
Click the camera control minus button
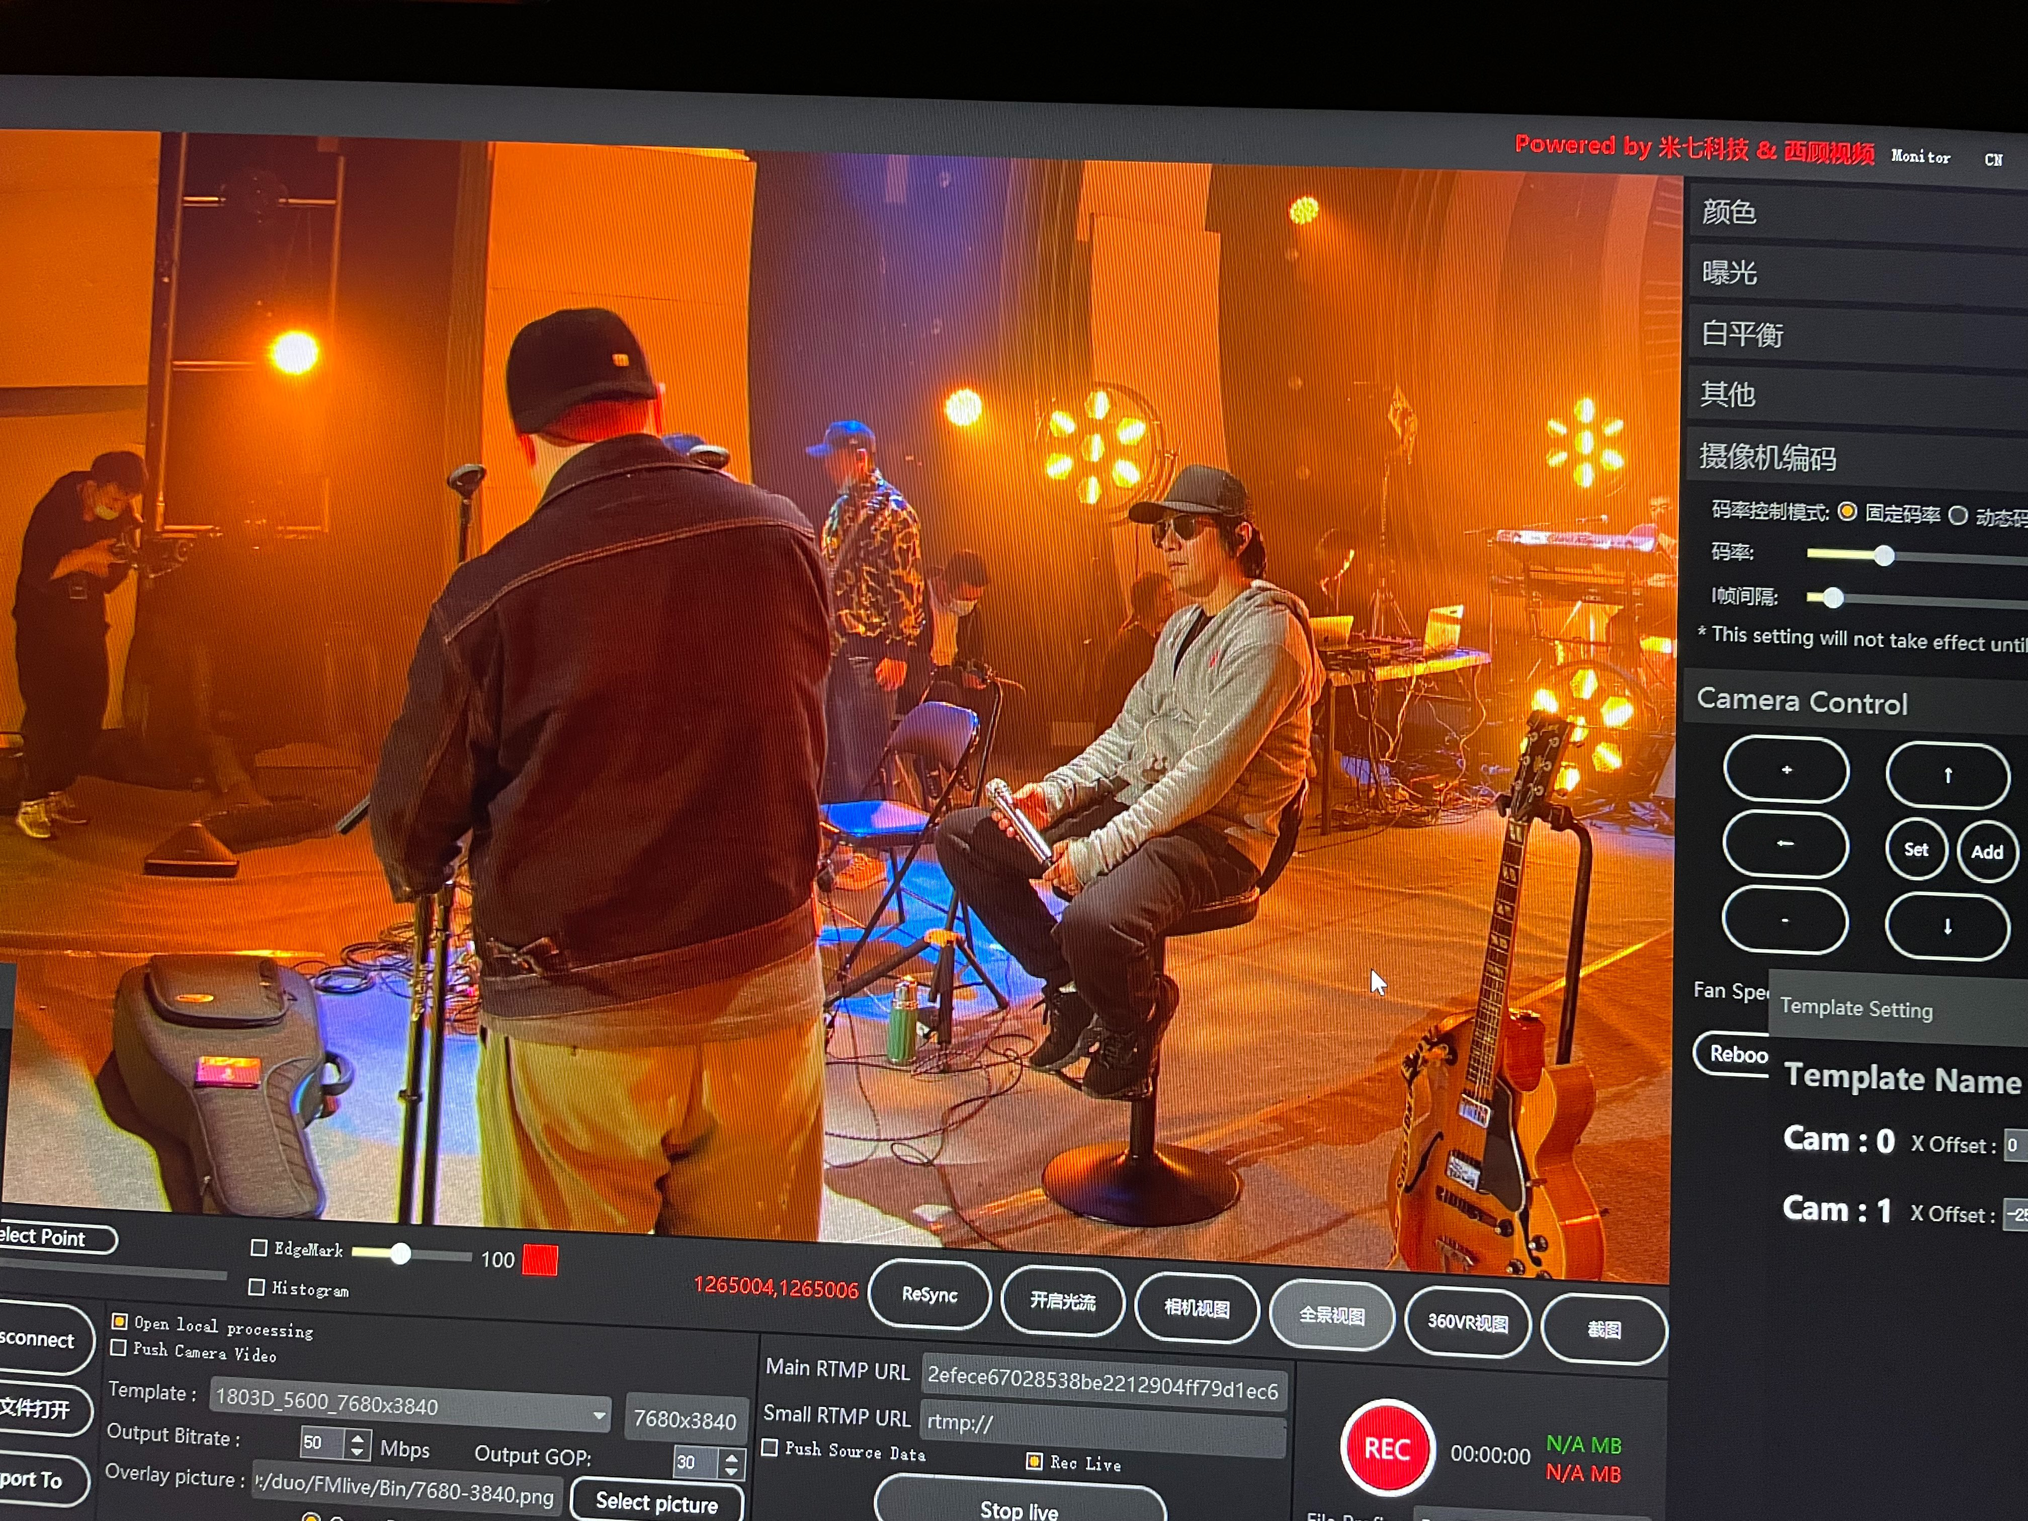coord(1784,920)
